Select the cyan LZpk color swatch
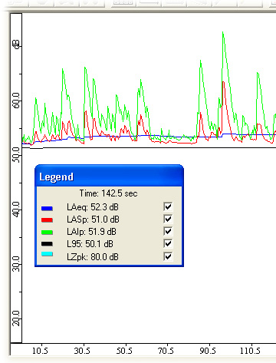The width and height of the screenshot is (276, 363). (47, 254)
